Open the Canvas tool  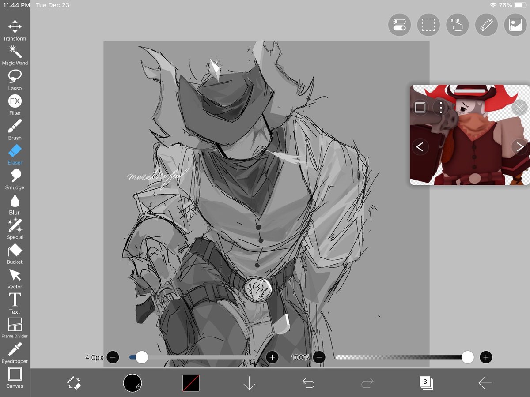15,378
